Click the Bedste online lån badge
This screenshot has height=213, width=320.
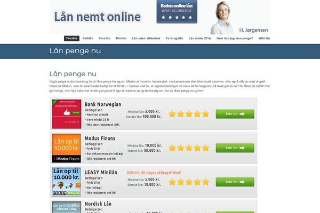pos(177,12)
